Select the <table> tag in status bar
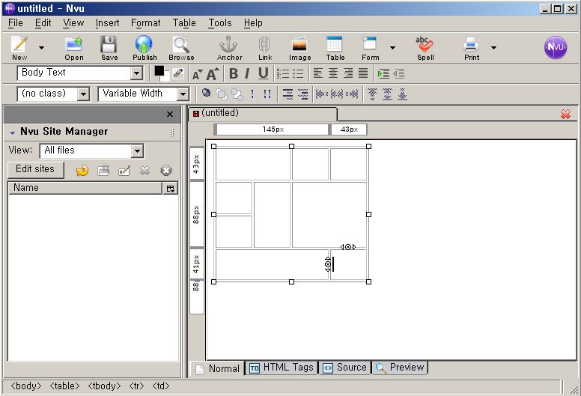The width and height of the screenshot is (581, 396). (x=64, y=386)
